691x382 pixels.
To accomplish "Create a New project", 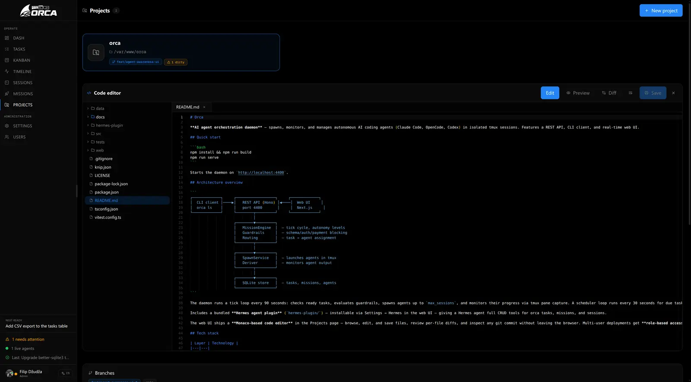I will tap(661, 10).
